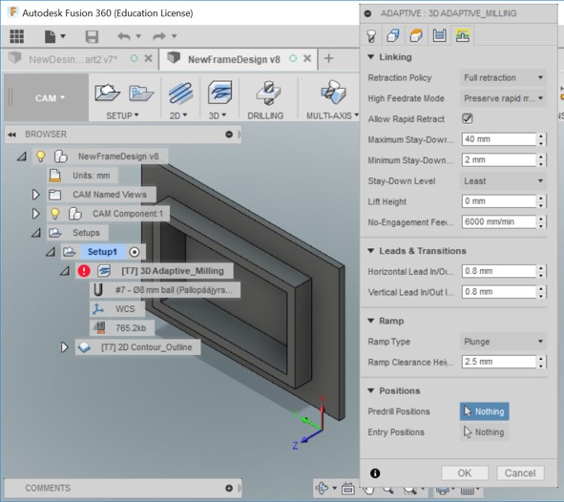564x502 pixels.
Task: Open the New Setup icon
Action: pyautogui.click(x=107, y=93)
